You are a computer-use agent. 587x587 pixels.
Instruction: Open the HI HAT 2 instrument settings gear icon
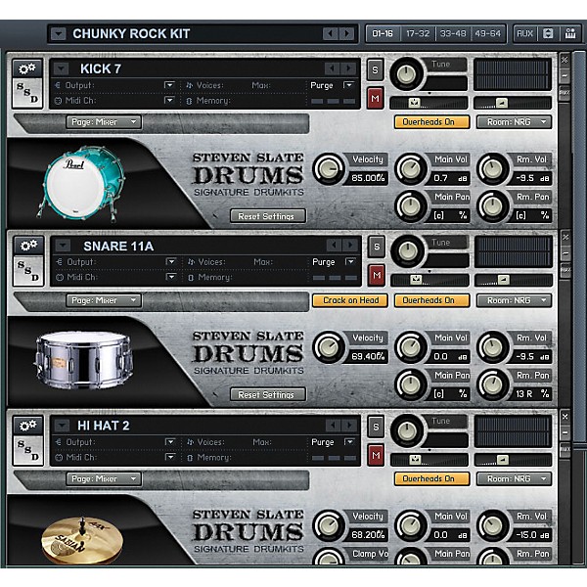click(28, 426)
